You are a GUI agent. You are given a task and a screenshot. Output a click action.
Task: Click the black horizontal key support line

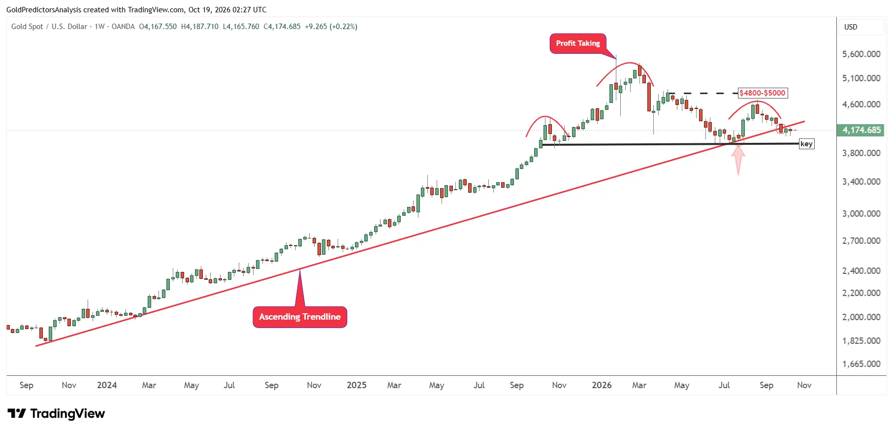(x=670, y=144)
